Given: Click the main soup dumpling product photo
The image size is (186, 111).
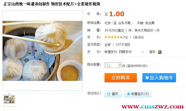Looking at the screenshot, I should pos(43,51).
